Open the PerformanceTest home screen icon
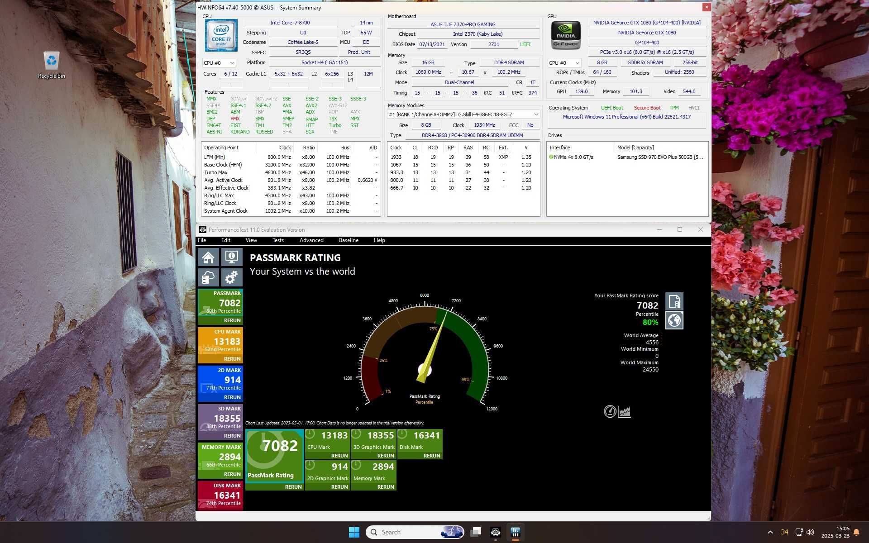 (x=208, y=257)
